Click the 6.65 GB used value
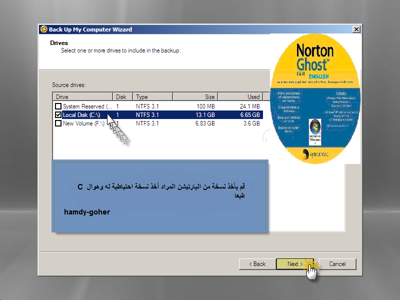The height and width of the screenshot is (300, 400). click(x=250, y=115)
